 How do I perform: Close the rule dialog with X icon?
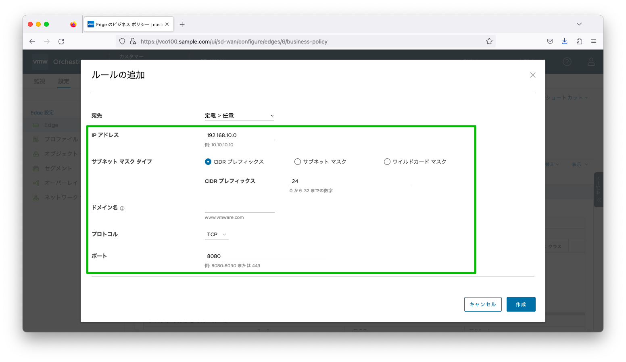click(x=532, y=75)
